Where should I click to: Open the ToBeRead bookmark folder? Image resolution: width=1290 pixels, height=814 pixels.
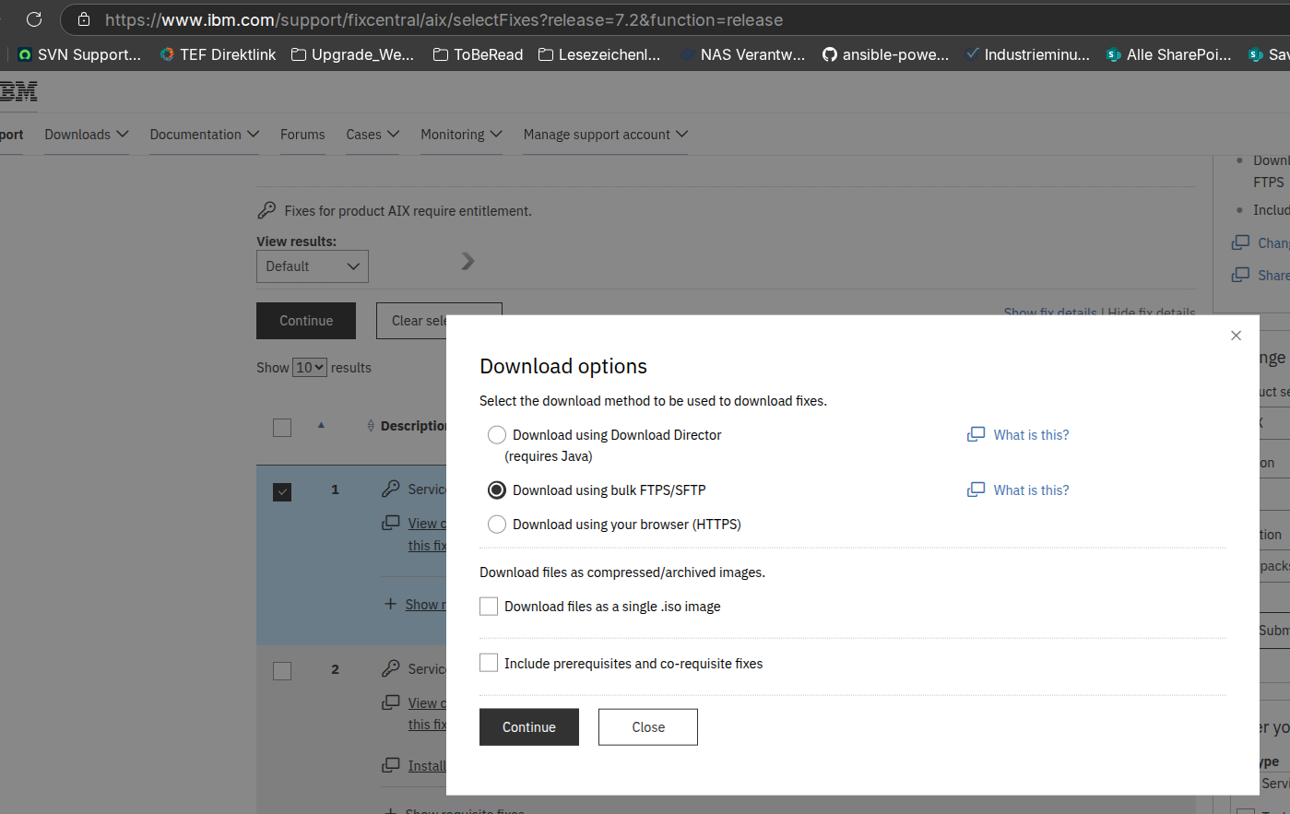pos(478,54)
